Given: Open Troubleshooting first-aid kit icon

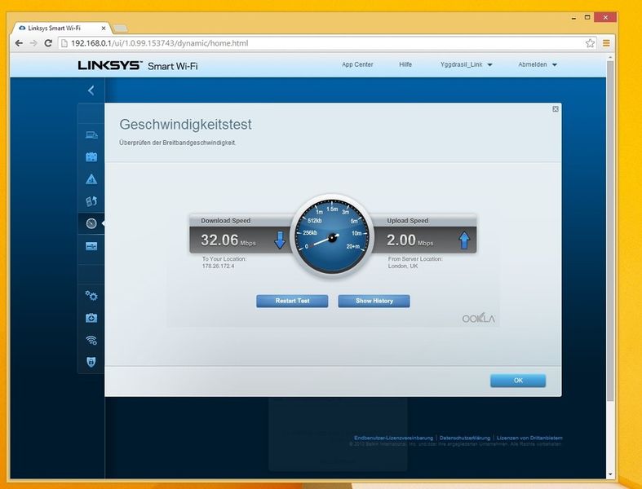Looking at the screenshot, I should click(91, 318).
